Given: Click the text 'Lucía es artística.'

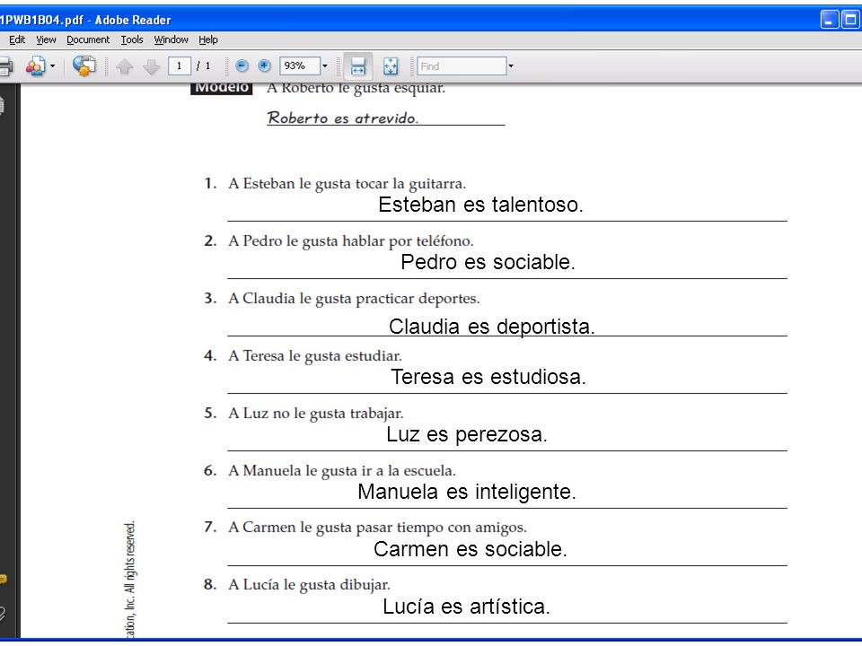Looking at the screenshot, I should pos(466,607).
